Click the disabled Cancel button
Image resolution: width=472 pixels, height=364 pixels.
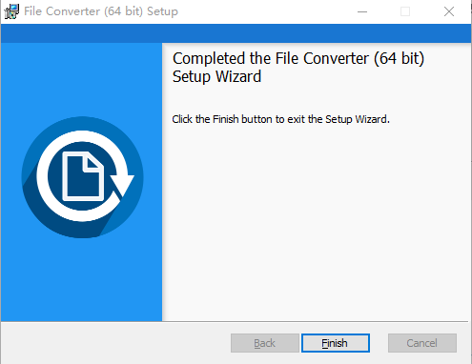pos(422,343)
